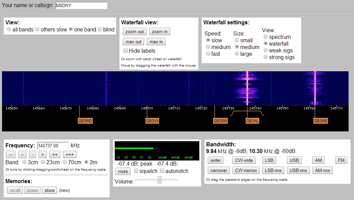
Task: Click the FM mode button
Action: [x=341, y=160]
